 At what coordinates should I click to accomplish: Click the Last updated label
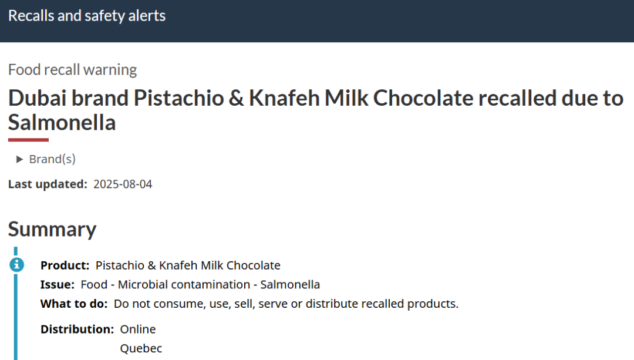(x=48, y=184)
